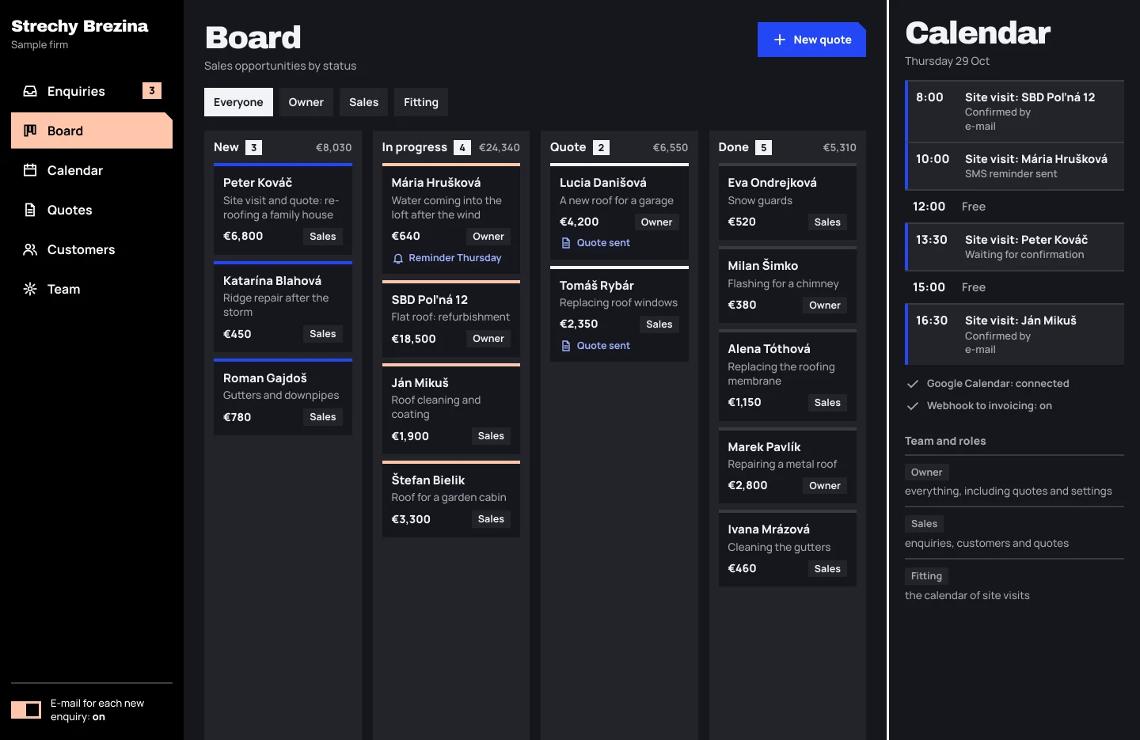This screenshot has height=740, width=1140.
Task: Click the Enquiries count badge showing 3
Action: click(152, 91)
